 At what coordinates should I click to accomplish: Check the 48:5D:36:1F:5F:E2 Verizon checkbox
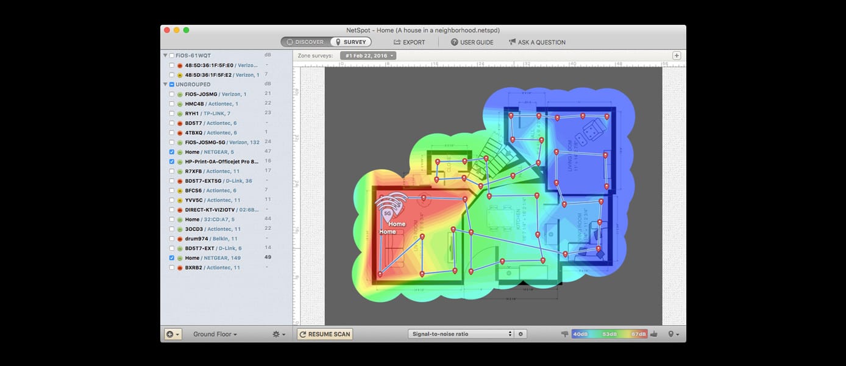[172, 75]
